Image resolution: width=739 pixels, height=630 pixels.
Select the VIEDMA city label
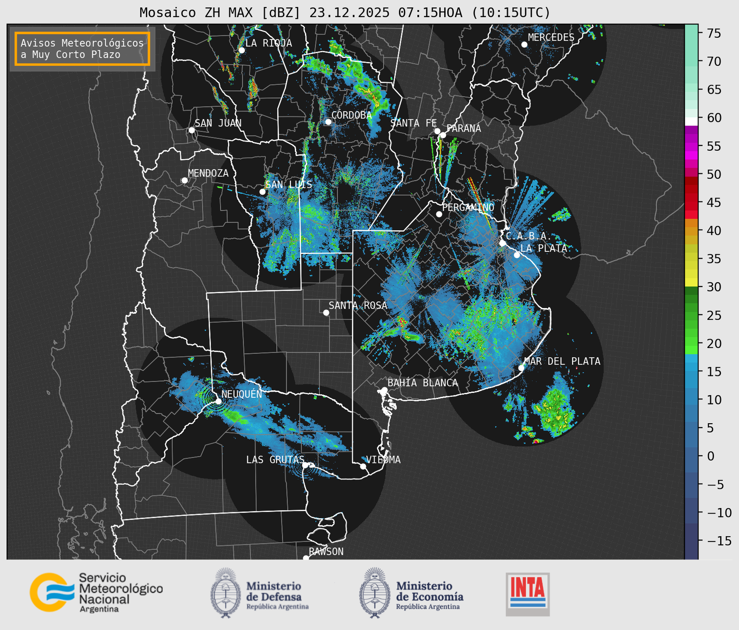tap(383, 460)
